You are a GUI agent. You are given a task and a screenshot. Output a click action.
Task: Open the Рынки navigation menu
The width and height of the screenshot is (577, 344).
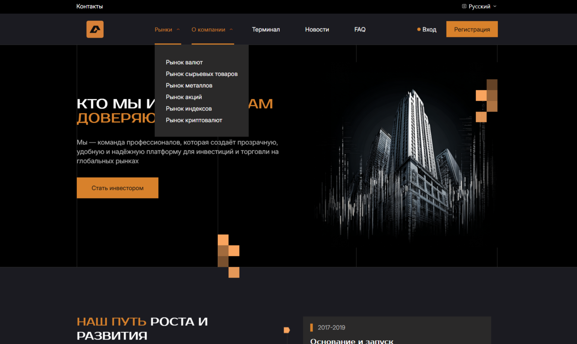tap(163, 29)
